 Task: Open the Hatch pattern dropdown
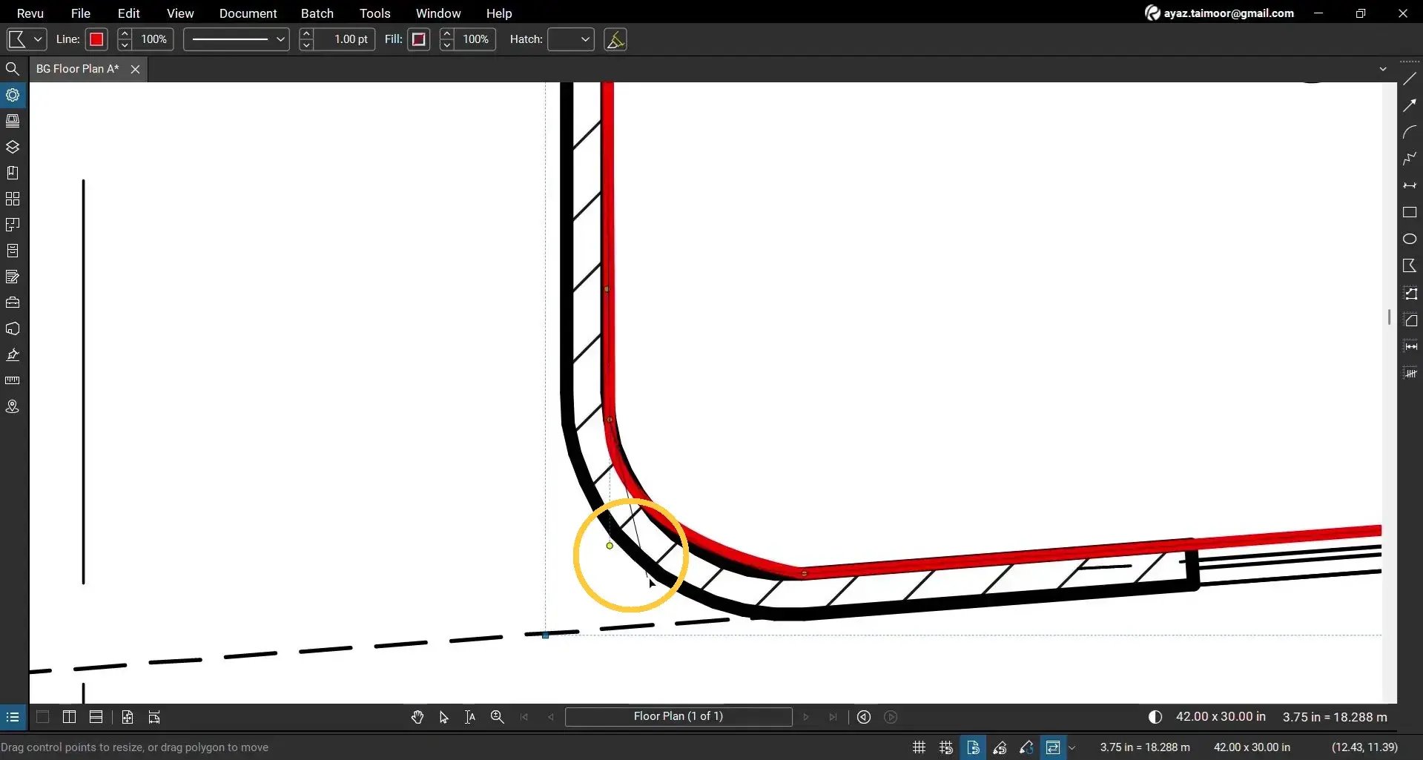point(570,39)
